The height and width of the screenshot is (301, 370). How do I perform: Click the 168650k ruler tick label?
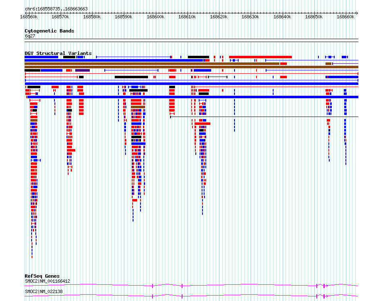[314, 17]
